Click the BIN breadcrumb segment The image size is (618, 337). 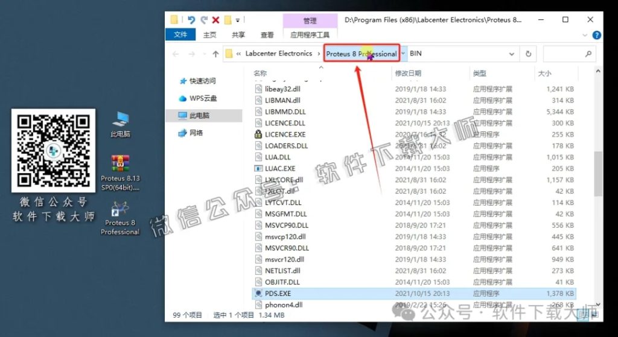pos(415,54)
